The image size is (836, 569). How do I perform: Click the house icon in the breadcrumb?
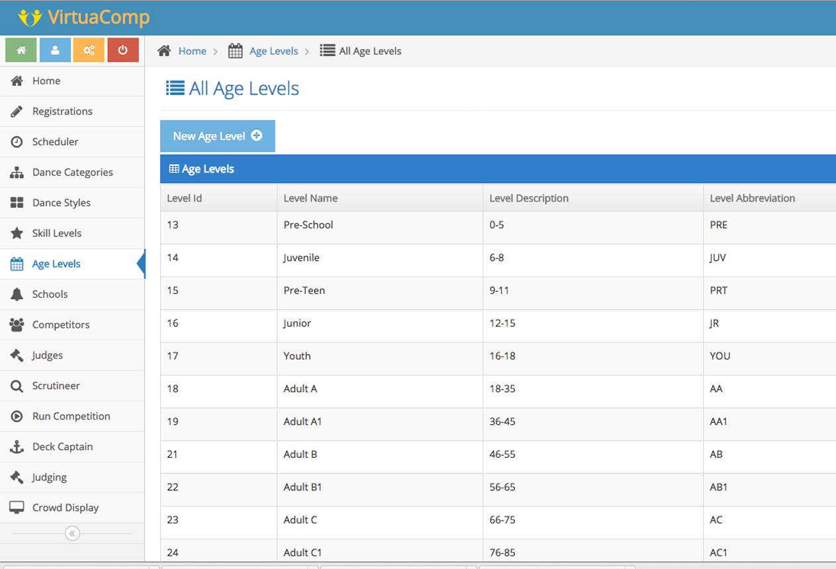164,51
